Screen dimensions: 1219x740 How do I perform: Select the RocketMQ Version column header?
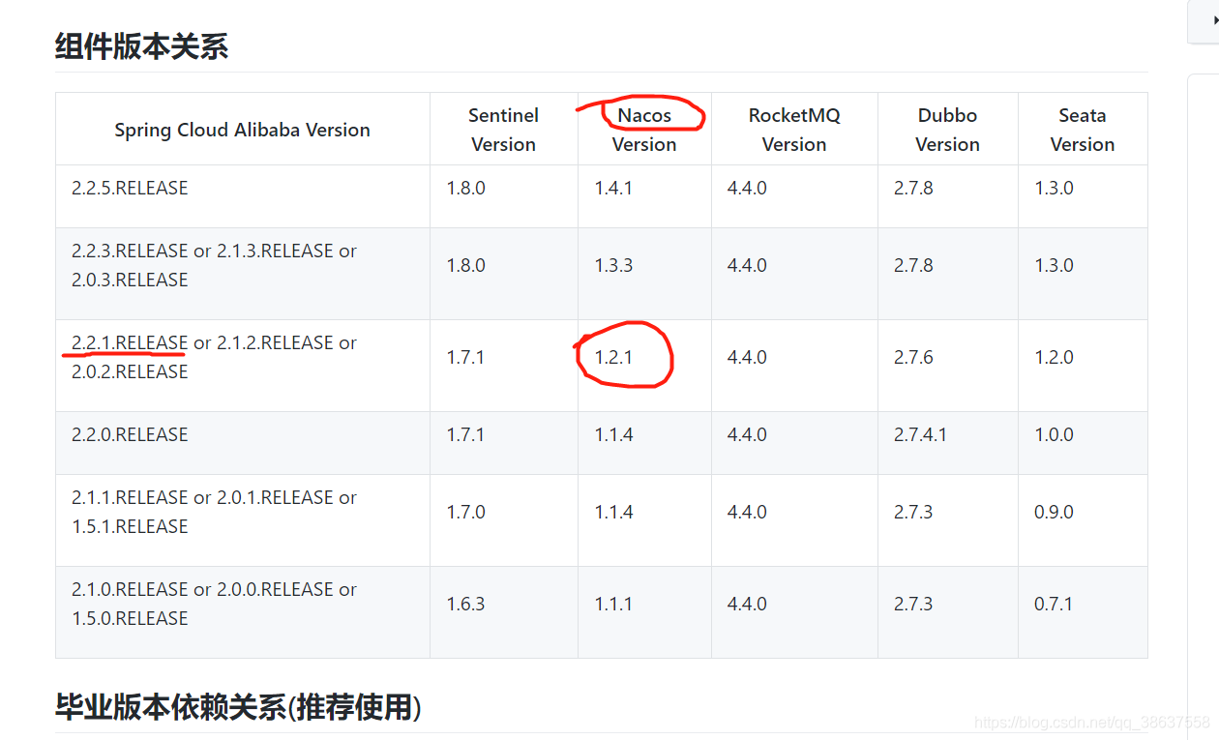coord(795,130)
